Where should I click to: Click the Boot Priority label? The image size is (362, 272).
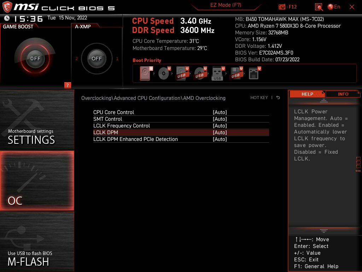click(x=147, y=60)
